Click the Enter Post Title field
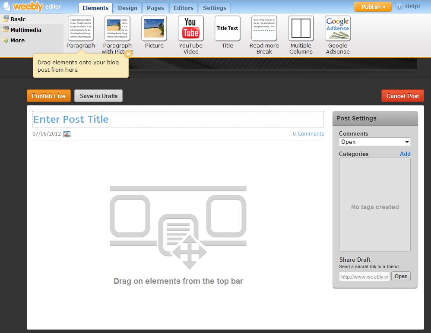Screen dimensions: 431x333 pyautogui.click(x=178, y=119)
